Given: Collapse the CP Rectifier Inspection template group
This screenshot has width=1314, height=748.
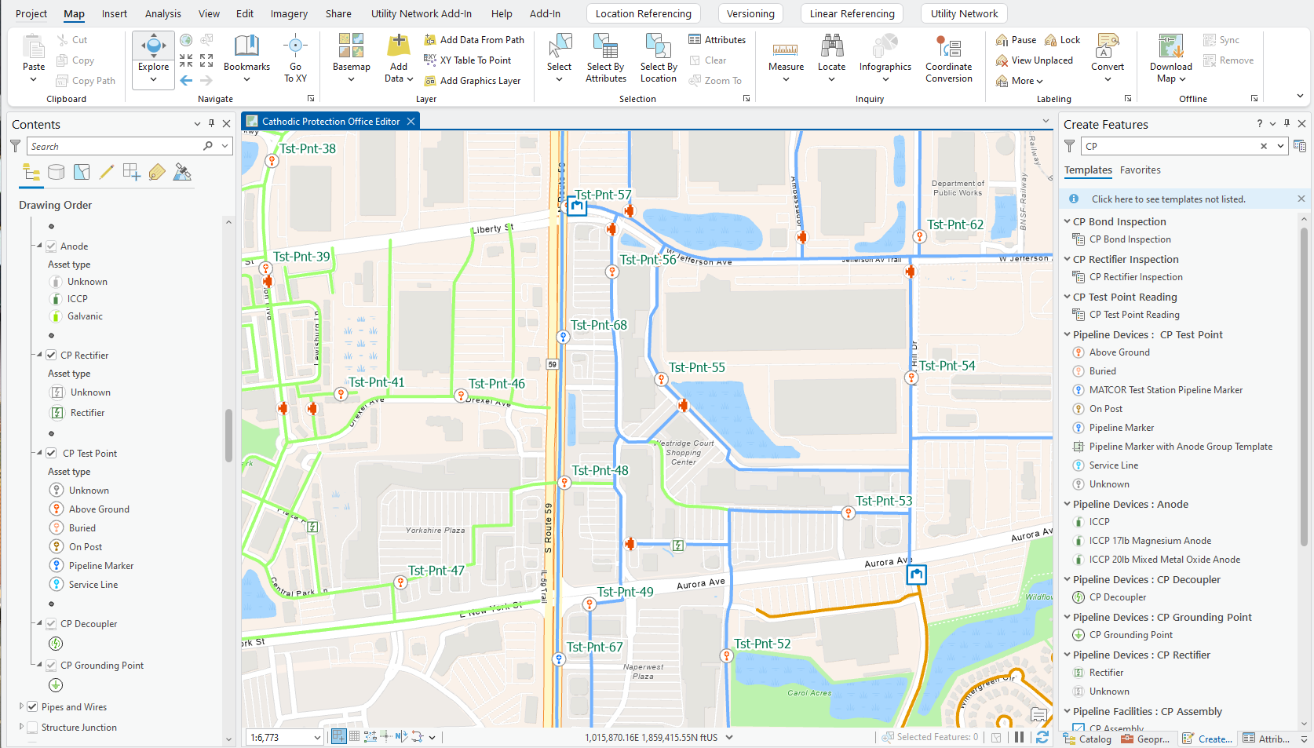Looking at the screenshot, I should [1068, 259].
